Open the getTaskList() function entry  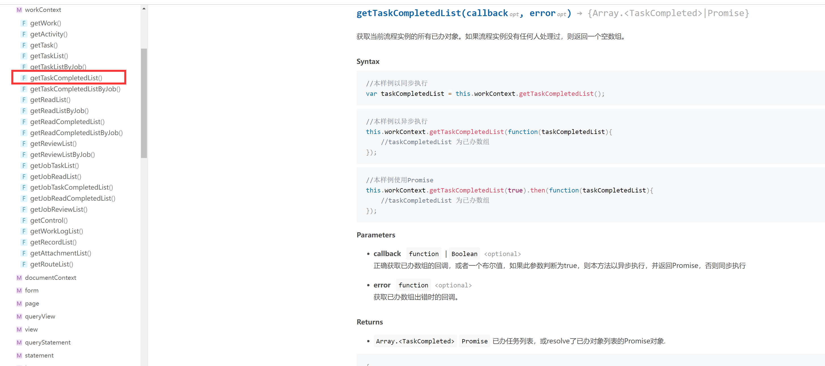pos(49,56)
